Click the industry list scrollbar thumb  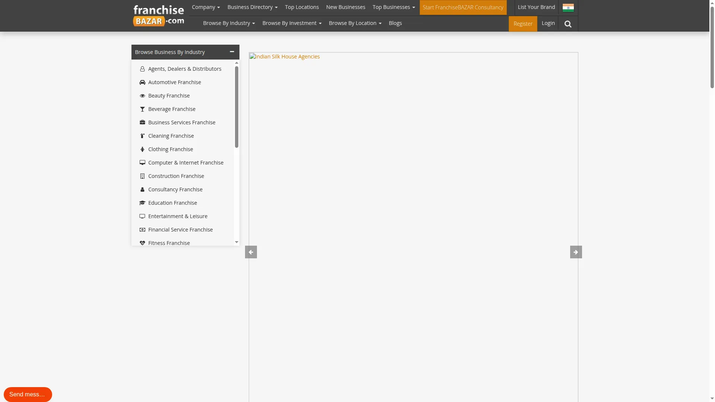click(236, 107)
